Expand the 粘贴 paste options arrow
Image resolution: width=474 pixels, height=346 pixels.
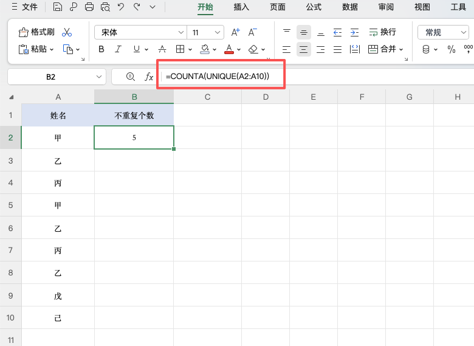pos(52,49)
